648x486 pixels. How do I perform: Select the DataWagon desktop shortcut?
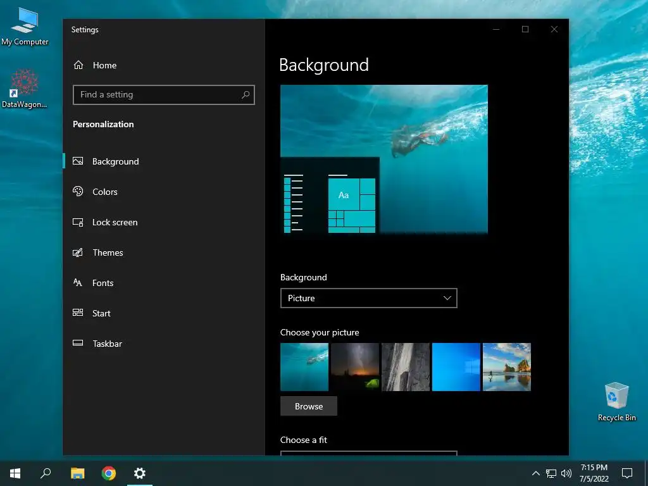coord(25,89)
